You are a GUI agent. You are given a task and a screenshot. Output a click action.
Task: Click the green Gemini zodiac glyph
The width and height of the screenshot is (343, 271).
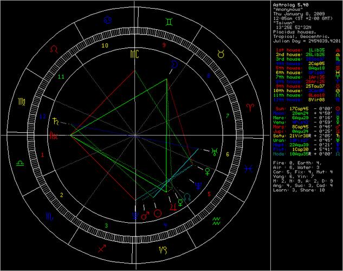pos(169,22)
